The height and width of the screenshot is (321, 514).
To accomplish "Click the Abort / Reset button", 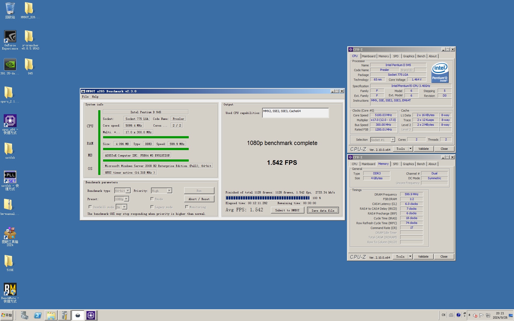I will point(199,199).
